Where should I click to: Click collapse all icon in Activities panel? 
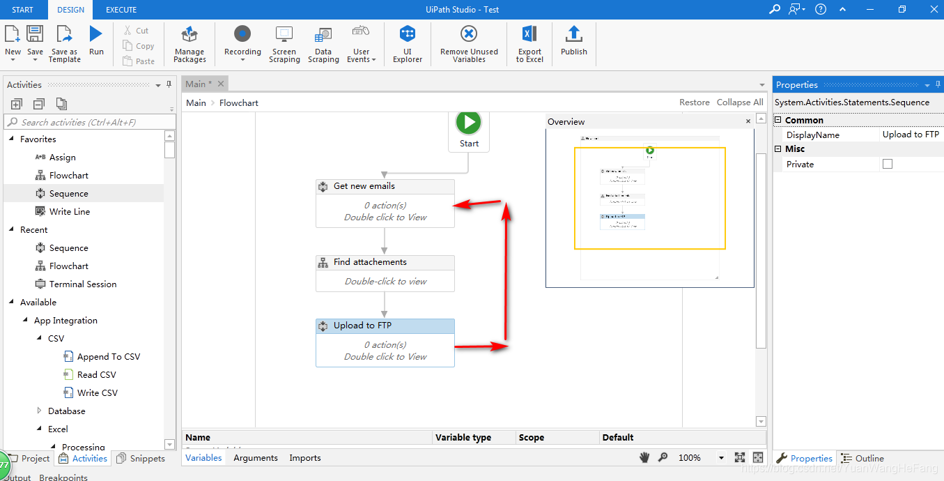(x=39, y=104)
